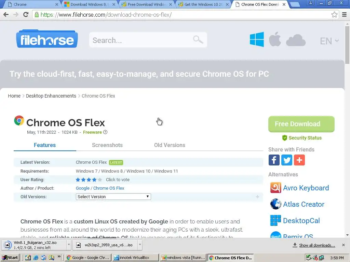Screen dimensions: 350x262
Task: Click the system tray clock 3:58 PM
Action: point(337,258)
